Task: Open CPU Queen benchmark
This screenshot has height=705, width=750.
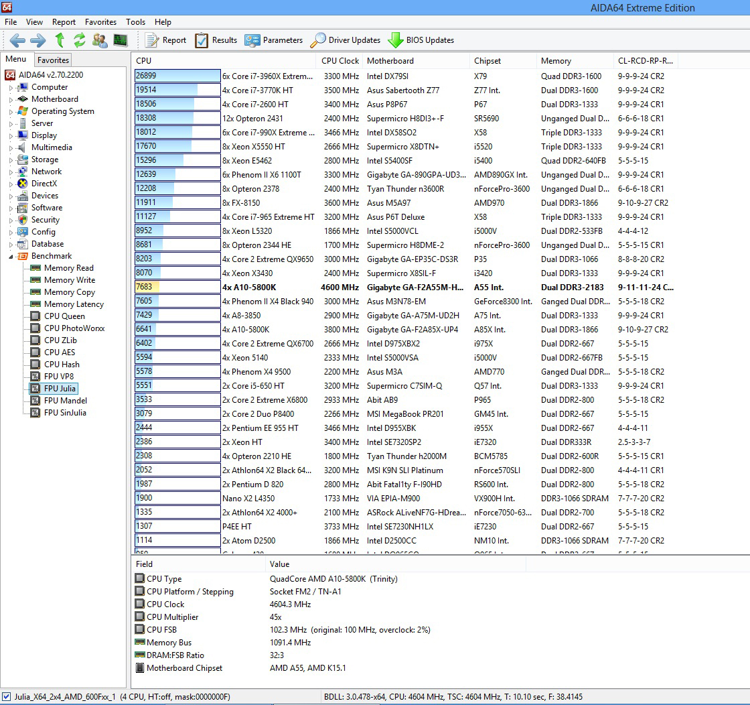Action: [64, 316]
